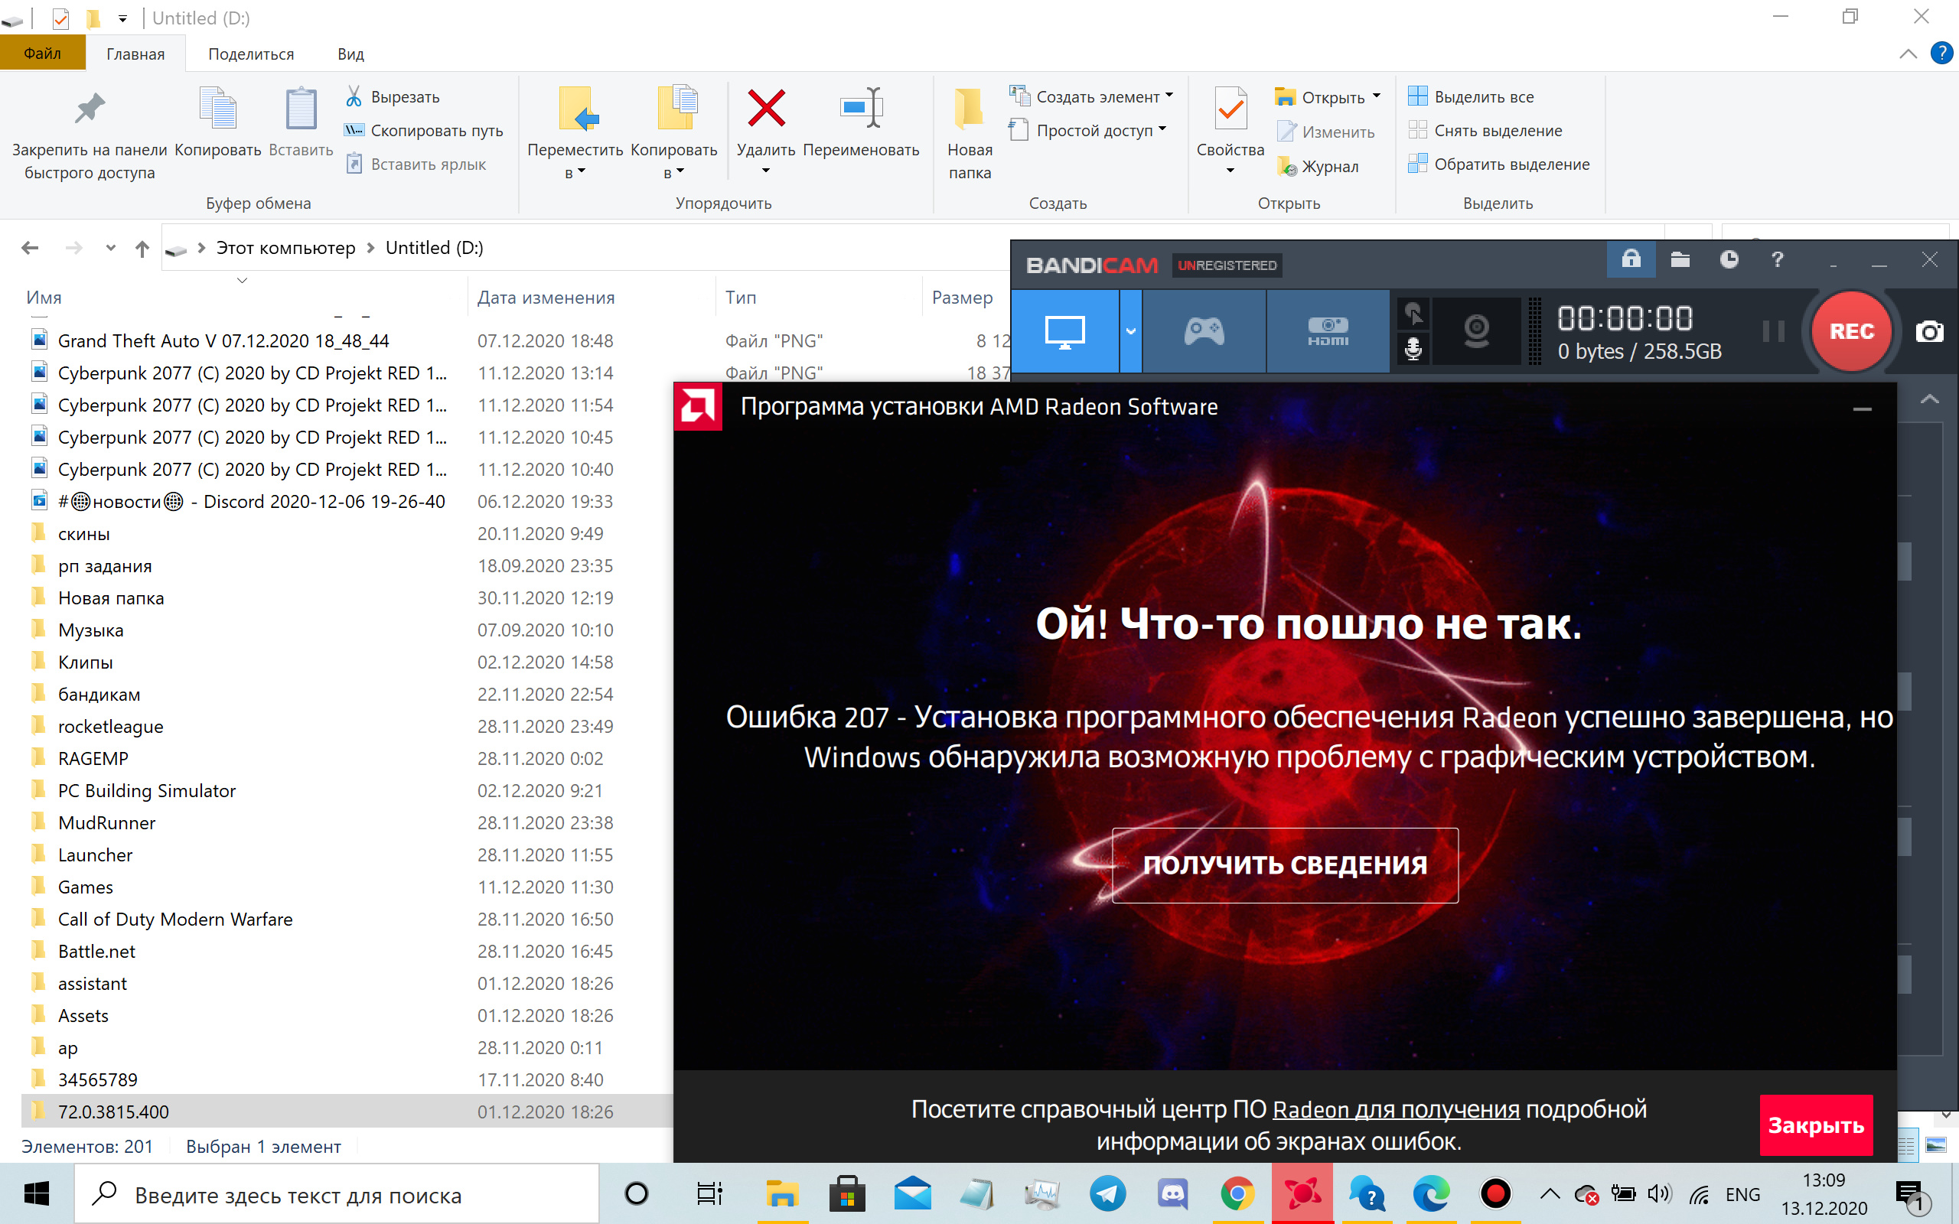
Task: Sort by the Имя column header
Action: pyautogui.click(x=44, y=297)
